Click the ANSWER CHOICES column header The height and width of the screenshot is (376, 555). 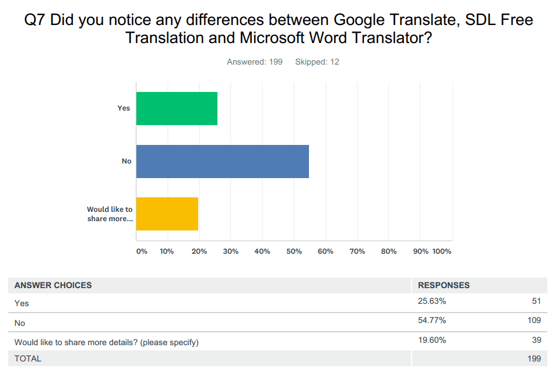point(53,285)
